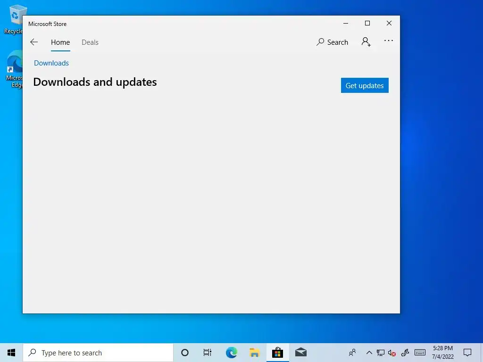Image resolution: width=483 pixels, height=362 pixels.
Task: Click the taskbar clock and date
Action: click(x=442, y=353)
